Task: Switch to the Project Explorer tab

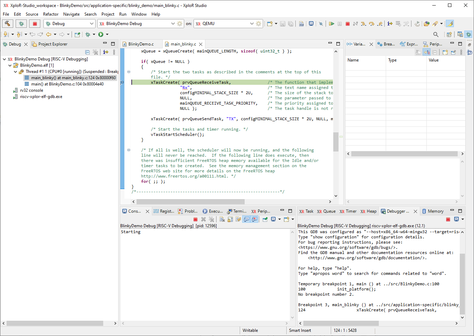Action: (49, 44)
